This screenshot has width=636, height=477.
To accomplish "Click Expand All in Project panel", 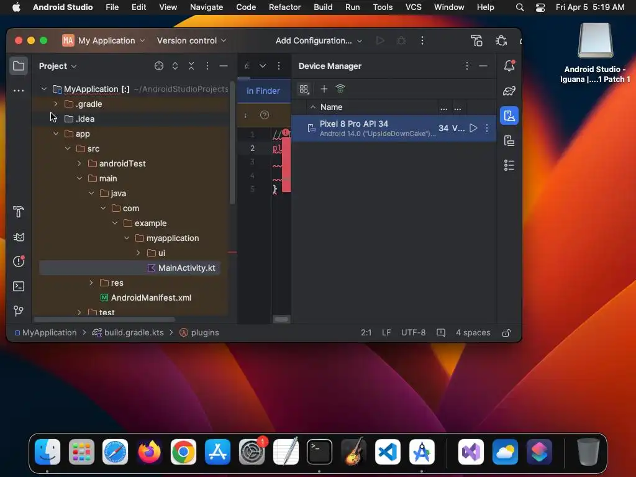I will (x=175, y=66).
